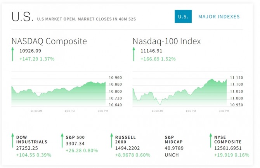Click the Dow Industrials index label
Image resolution: width=260 pixels, height=168 pixels.
pos(31,139)
